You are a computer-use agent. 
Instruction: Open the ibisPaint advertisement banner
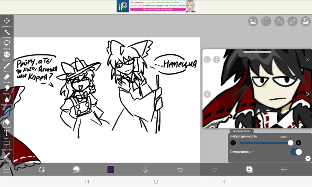pyautogui.click(x=156, y=6)
